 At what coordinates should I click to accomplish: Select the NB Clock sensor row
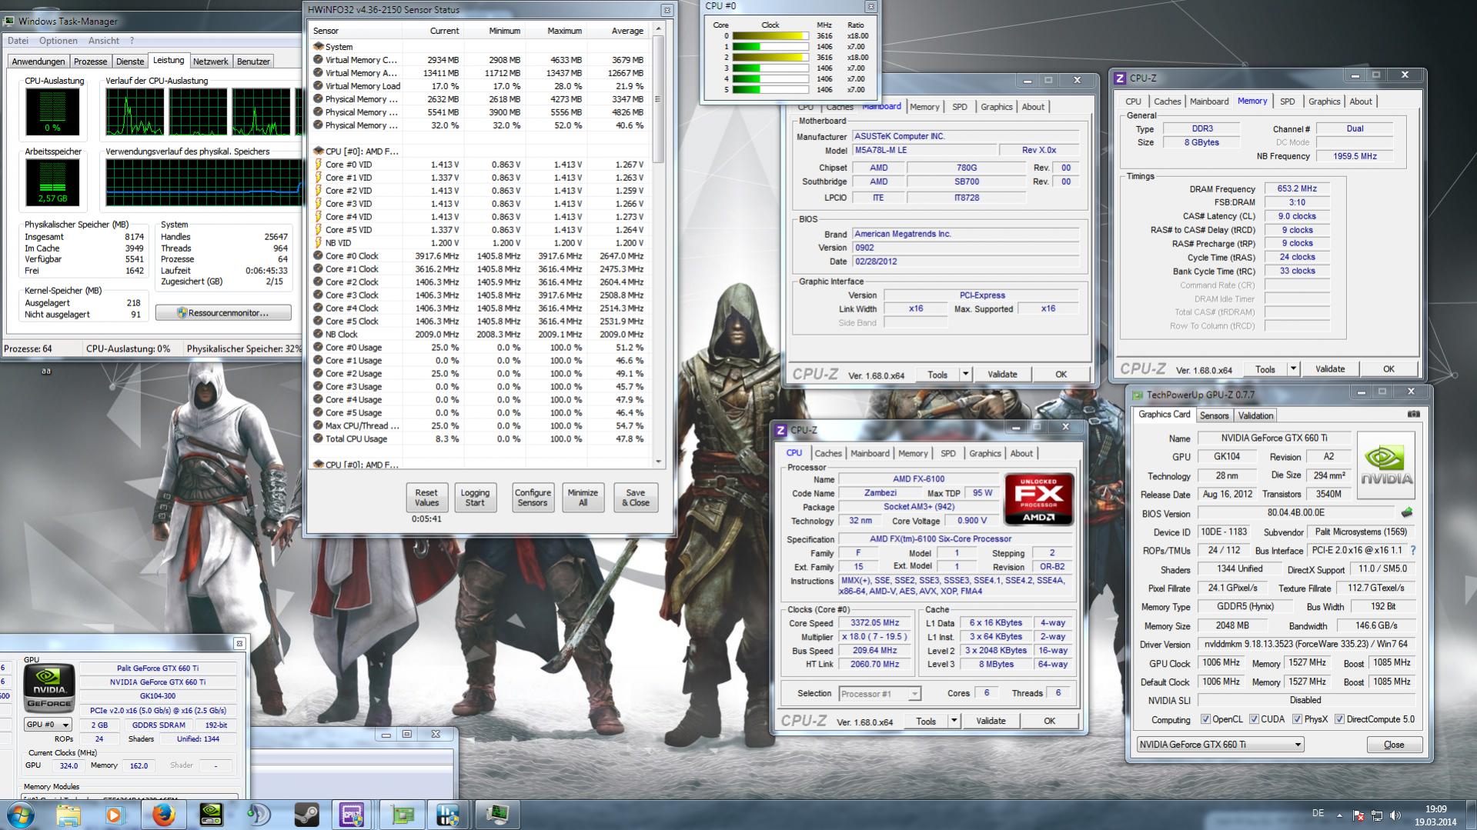click(480, 335)
